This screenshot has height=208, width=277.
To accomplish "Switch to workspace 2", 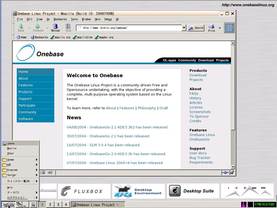I will pyautogui.click(x=50, y=205).
